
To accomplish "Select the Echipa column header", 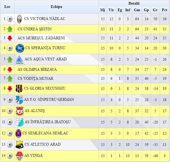I will pyautogui.click(x=56, y=7).
